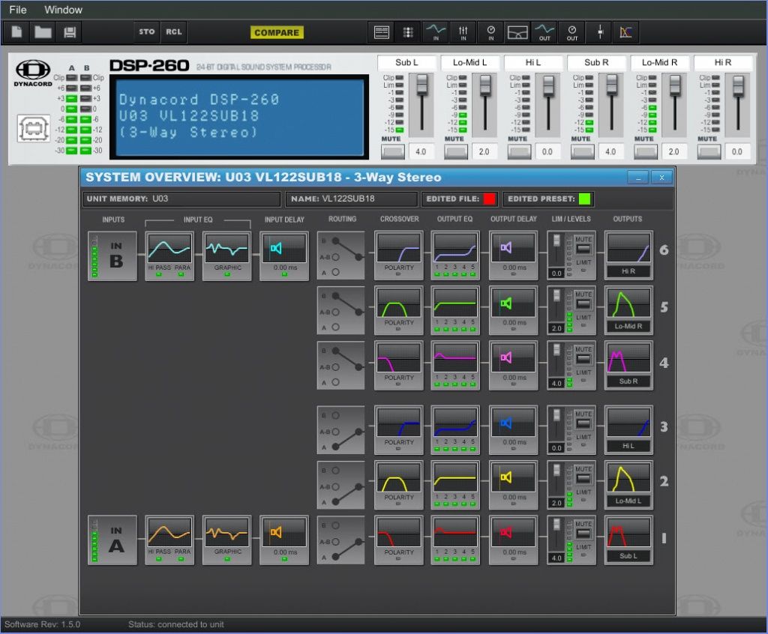The width and height of the screenshot is (768, 634).
Task: Open input B Hi Pass Para EQ block
Action: [169, 256]
